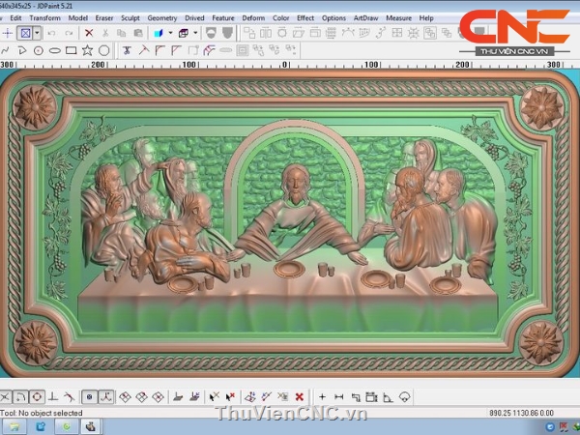Screen dimensions: 580x435
Task: Click the cyan shaded cube view icon
Action: 159,33
